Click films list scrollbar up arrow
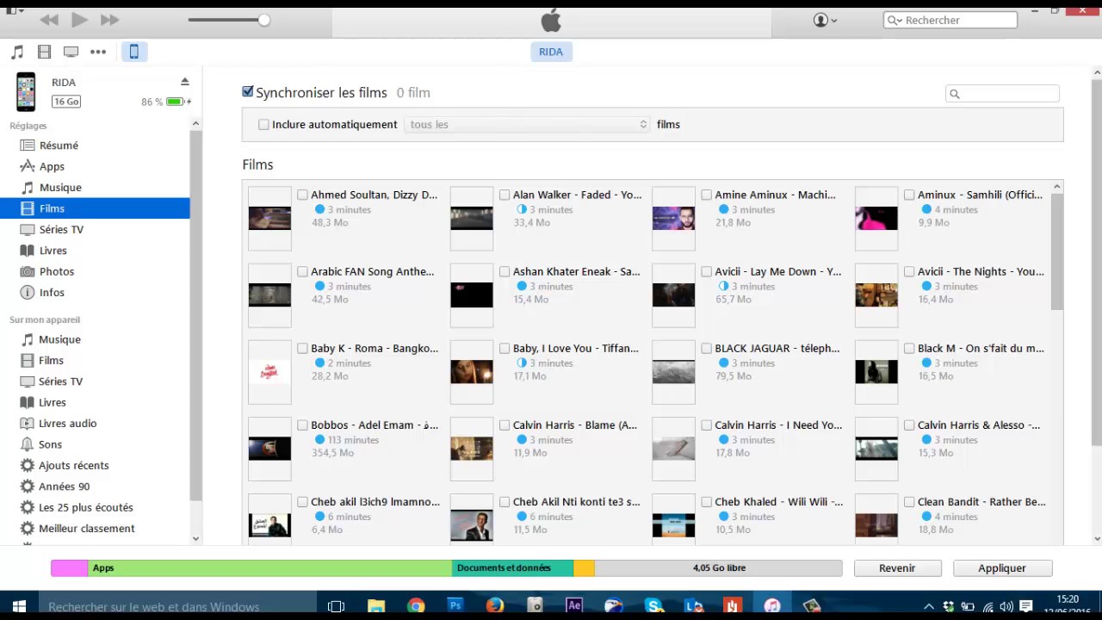The width and height of the screenshot is (1102, 620). [x=1057, y=187]
